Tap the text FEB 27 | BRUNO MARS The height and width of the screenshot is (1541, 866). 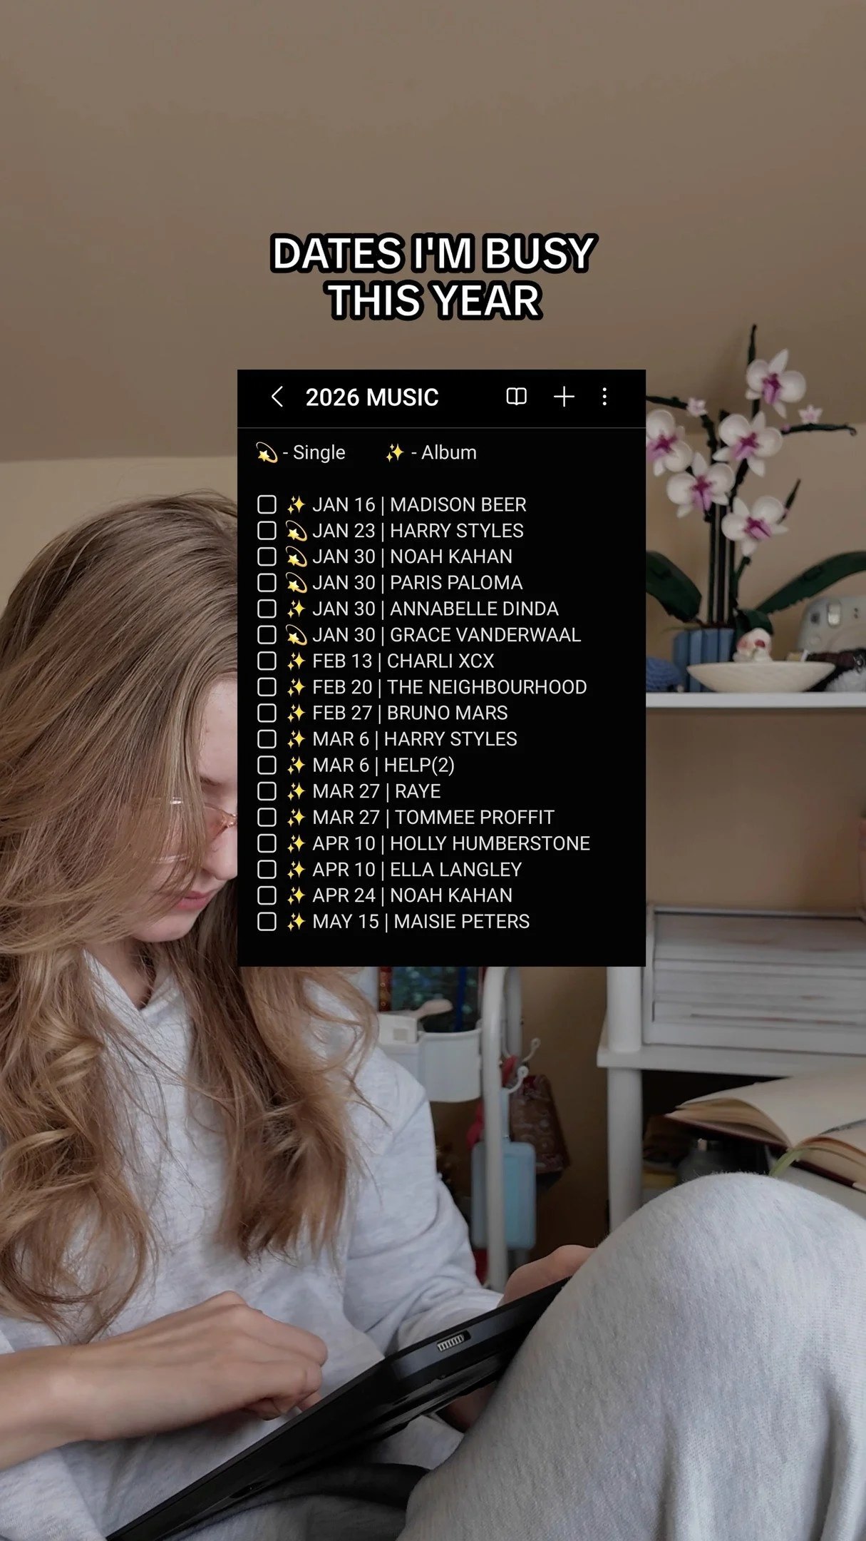click(410, 713)
